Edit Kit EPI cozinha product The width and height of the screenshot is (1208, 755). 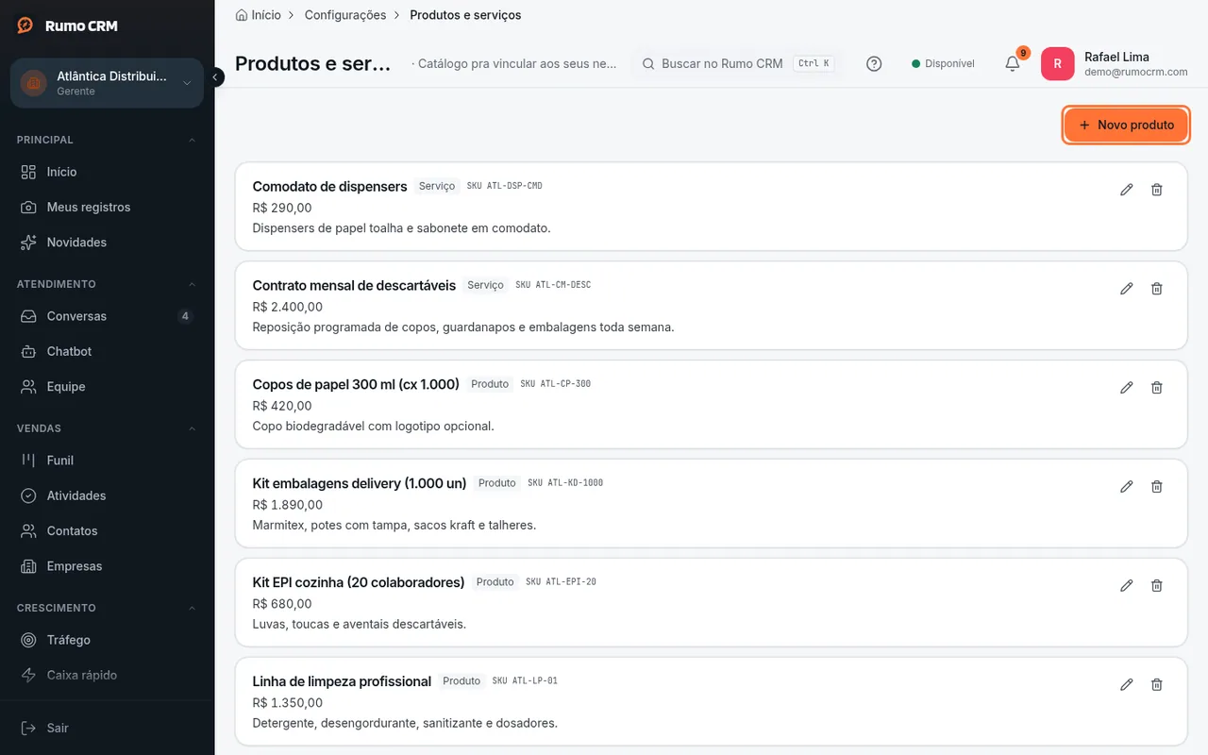click(1126, 586)
